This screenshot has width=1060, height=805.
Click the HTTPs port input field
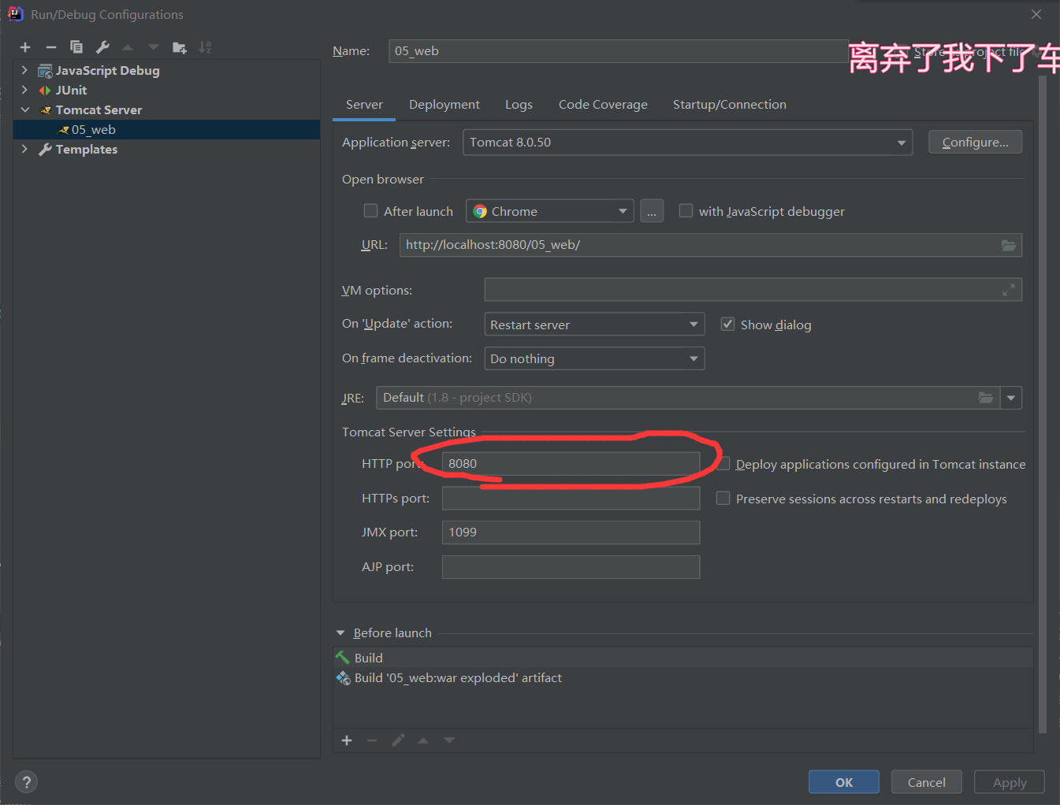coord(571,498)
